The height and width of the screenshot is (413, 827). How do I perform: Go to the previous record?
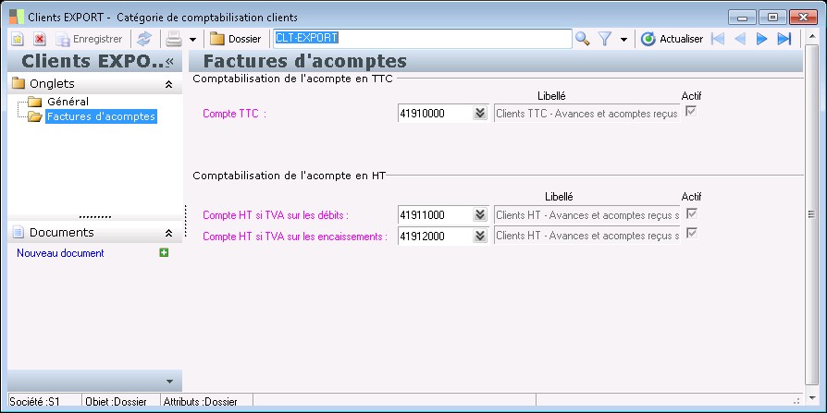pyautogui.click(x=740, y=39)
